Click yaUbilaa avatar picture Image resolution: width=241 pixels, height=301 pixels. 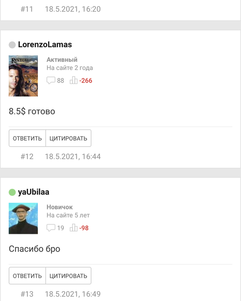click(x=23, y=218)
